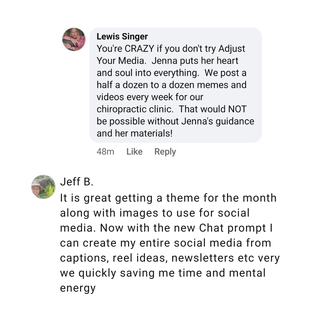Image resolution: width=324 pixels, height=324 pixels.
Task: Open Lewis Singer's profile picture
Action: pyautogui.click(x=74, y=39)
